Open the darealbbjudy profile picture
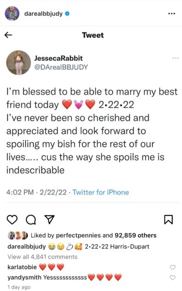This screenshot has width=182, height=291. coord(12,14)
